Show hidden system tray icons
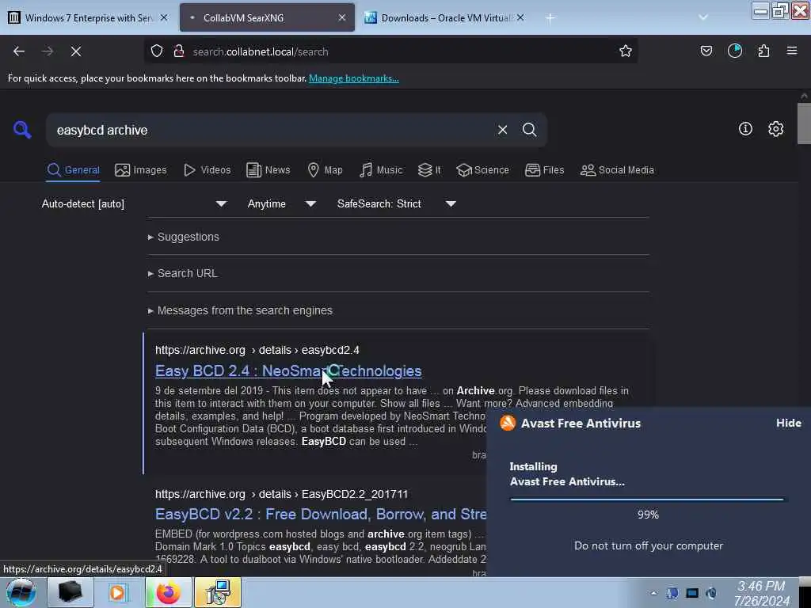The image size is (811, 608). [x=653, y=593]
